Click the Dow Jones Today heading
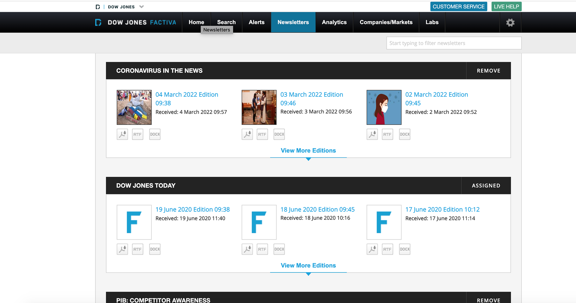Image resolution: width=576 pixels, height=303 pixels. point(146,186)
